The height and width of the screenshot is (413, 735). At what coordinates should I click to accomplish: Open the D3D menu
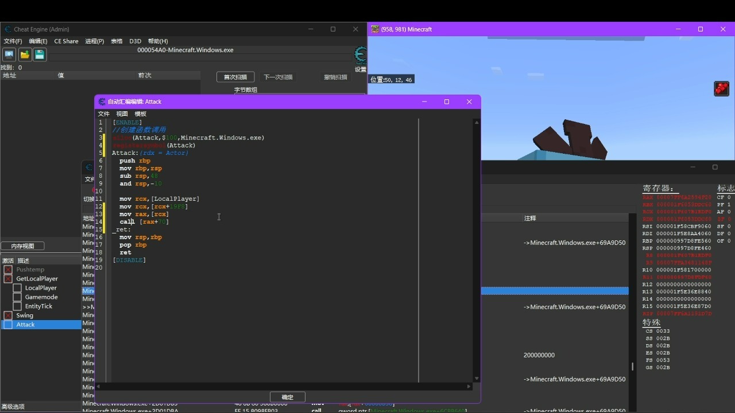[135, 41]
